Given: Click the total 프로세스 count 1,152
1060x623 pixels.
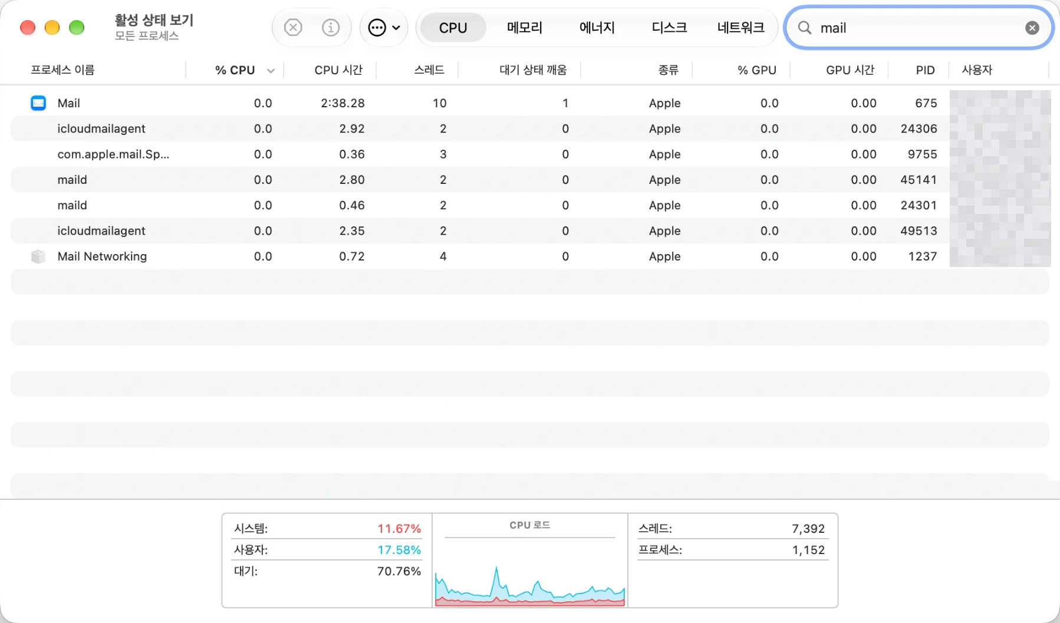Looking at the screenshot, I should point(808,550).
